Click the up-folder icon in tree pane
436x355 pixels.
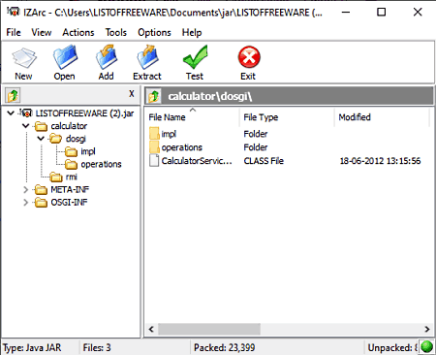click(x=13, y=95)
